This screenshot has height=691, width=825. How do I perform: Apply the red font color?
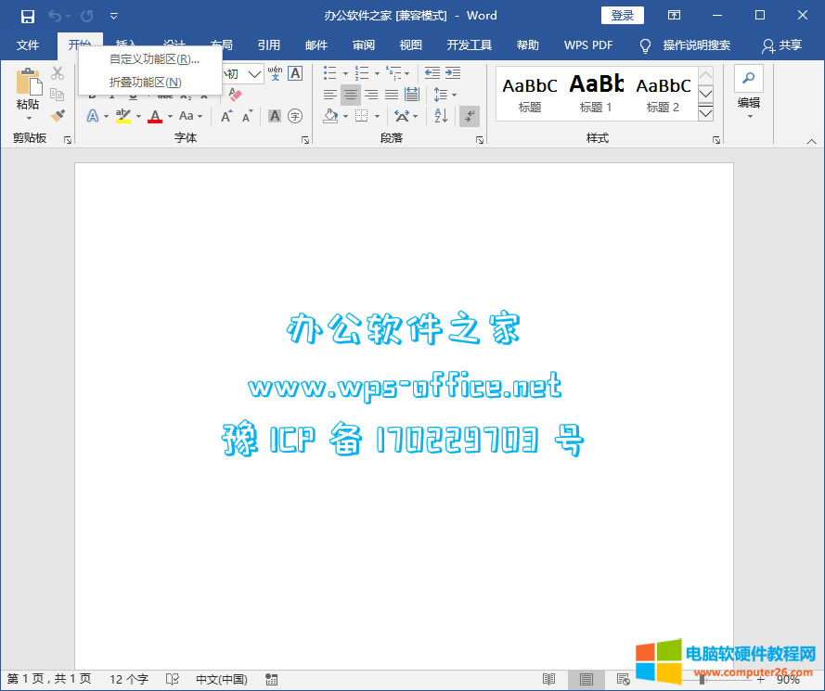[x=154, y=117]
